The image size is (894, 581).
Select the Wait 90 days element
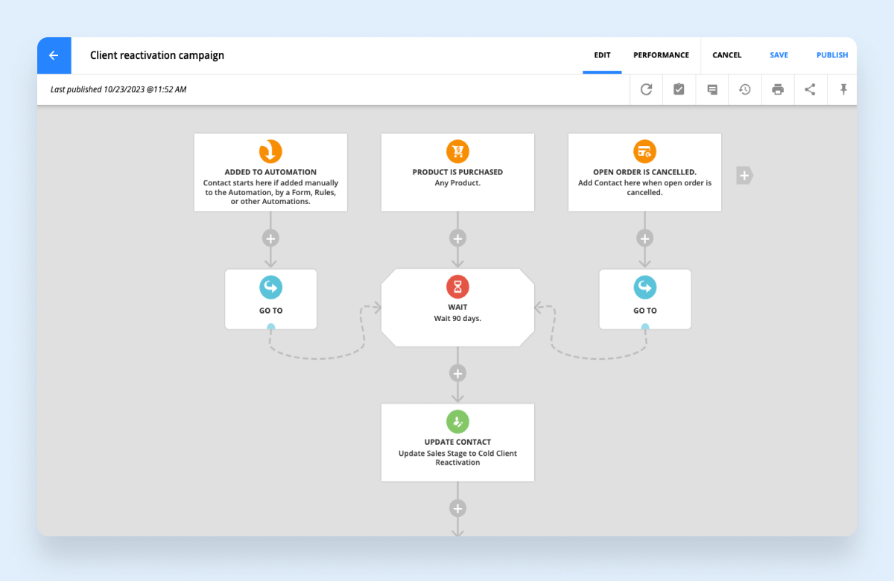(457, 308)
